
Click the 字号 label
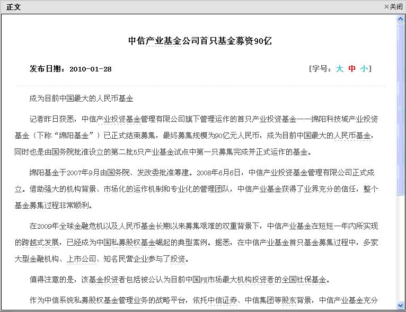point(321,69)
